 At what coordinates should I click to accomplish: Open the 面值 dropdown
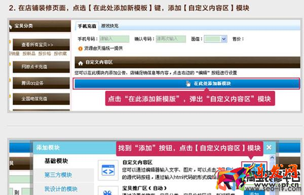pos(216,39)
